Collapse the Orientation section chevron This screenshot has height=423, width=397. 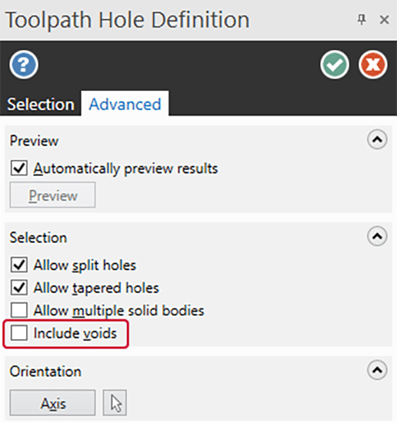[x=377, y=370]
